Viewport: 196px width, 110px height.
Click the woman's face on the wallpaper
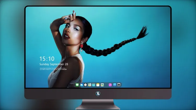pos(71,32)
